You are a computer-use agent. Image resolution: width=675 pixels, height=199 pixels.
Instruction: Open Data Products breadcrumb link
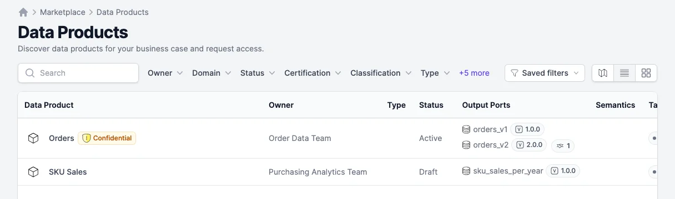pyautogui.click(x=123, y=12)
